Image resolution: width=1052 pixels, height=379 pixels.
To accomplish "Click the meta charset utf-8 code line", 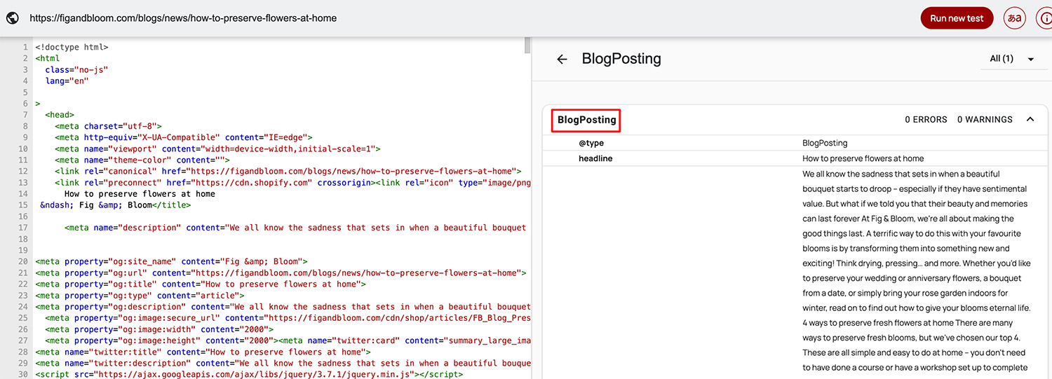I will (x=108, y=126).
